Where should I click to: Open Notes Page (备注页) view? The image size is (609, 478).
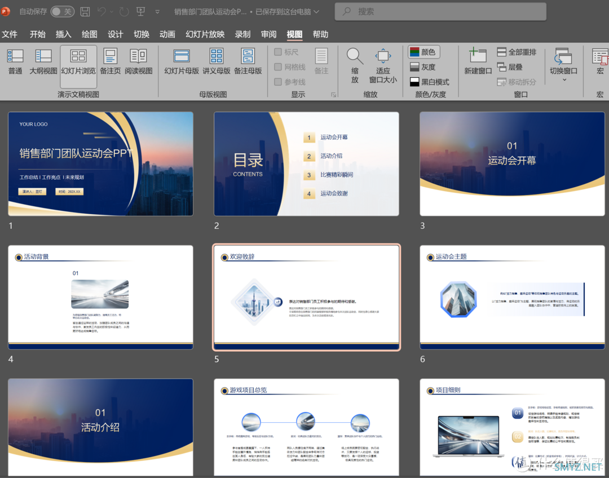[110, 62]
